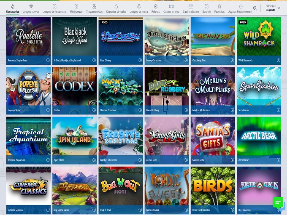This screenshot has width=287, height=215.
Task: Open info for Roulette Single-Zero
Action: (48, 60)
